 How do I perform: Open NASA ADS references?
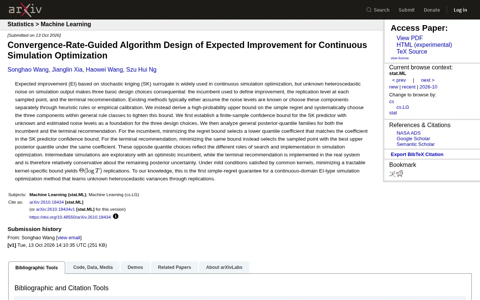pos(408,133)
